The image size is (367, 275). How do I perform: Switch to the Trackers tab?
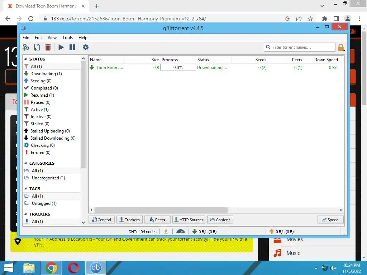click(129, 220)
